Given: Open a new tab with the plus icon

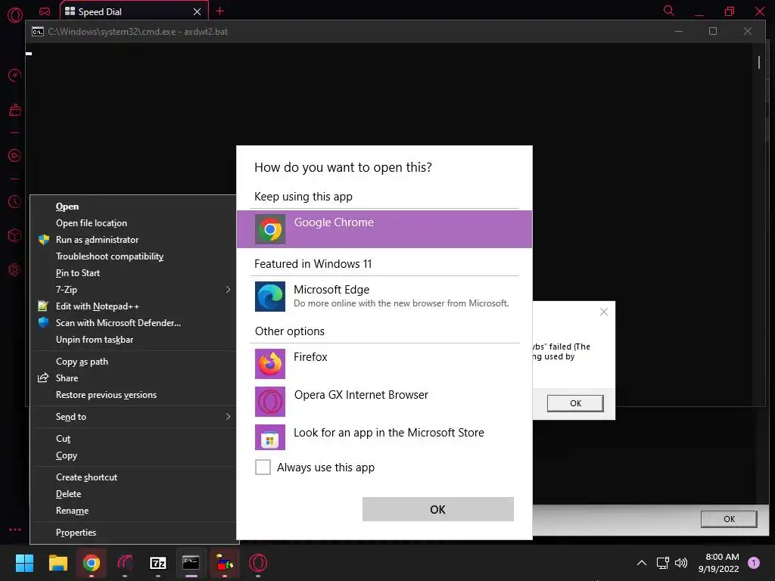Looking at the screenshot, I should (x=220, y=11).
